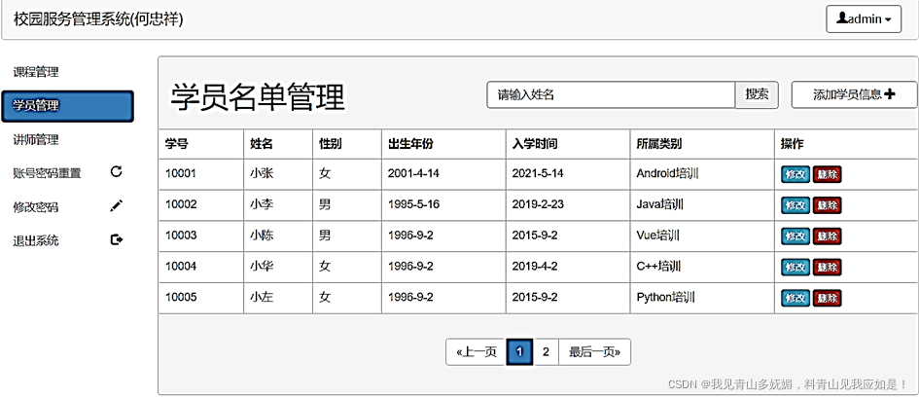Click the name 小李

pyautogui.click(x=262, y=204)
